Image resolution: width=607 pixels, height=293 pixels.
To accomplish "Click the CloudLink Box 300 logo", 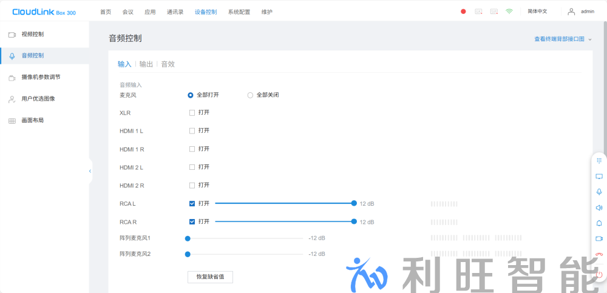I will click(x=44, y=12).
